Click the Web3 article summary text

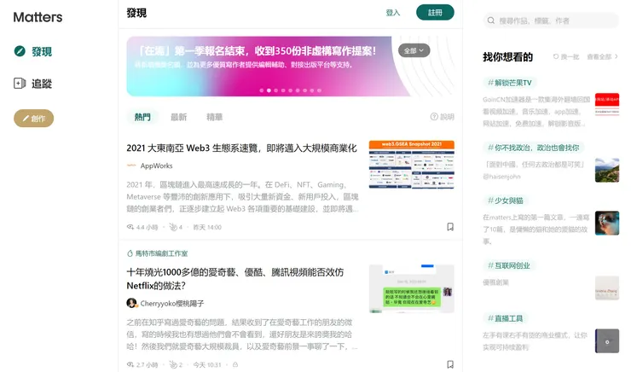[243, 197]
